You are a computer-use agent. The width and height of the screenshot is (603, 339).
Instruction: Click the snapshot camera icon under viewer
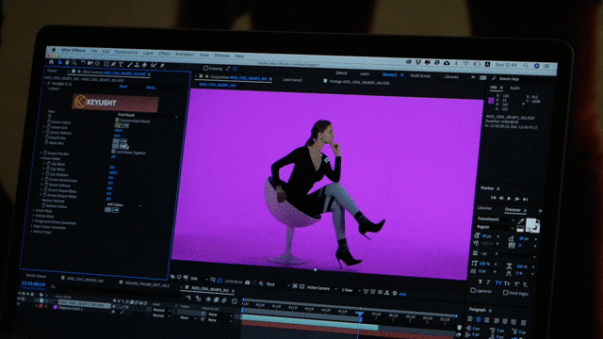click(x=247, y=282)
